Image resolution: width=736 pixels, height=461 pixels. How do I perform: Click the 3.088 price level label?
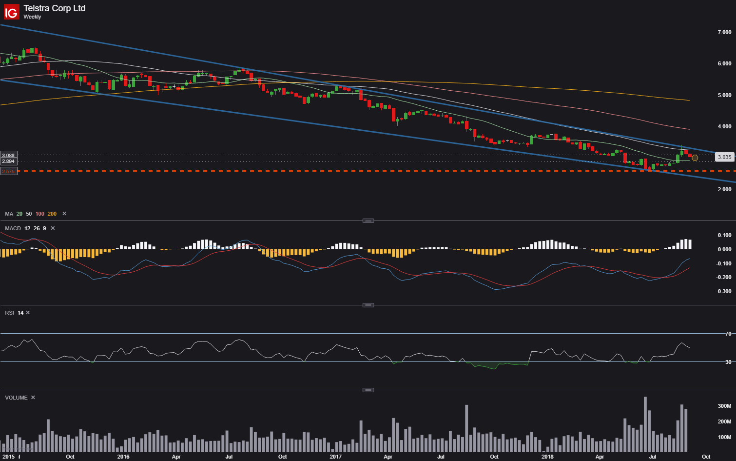[8, 155]
